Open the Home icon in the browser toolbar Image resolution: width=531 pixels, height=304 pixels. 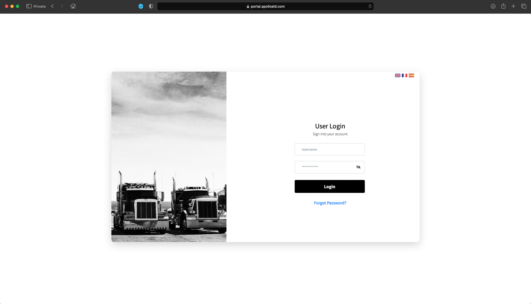tap(73, 6)
